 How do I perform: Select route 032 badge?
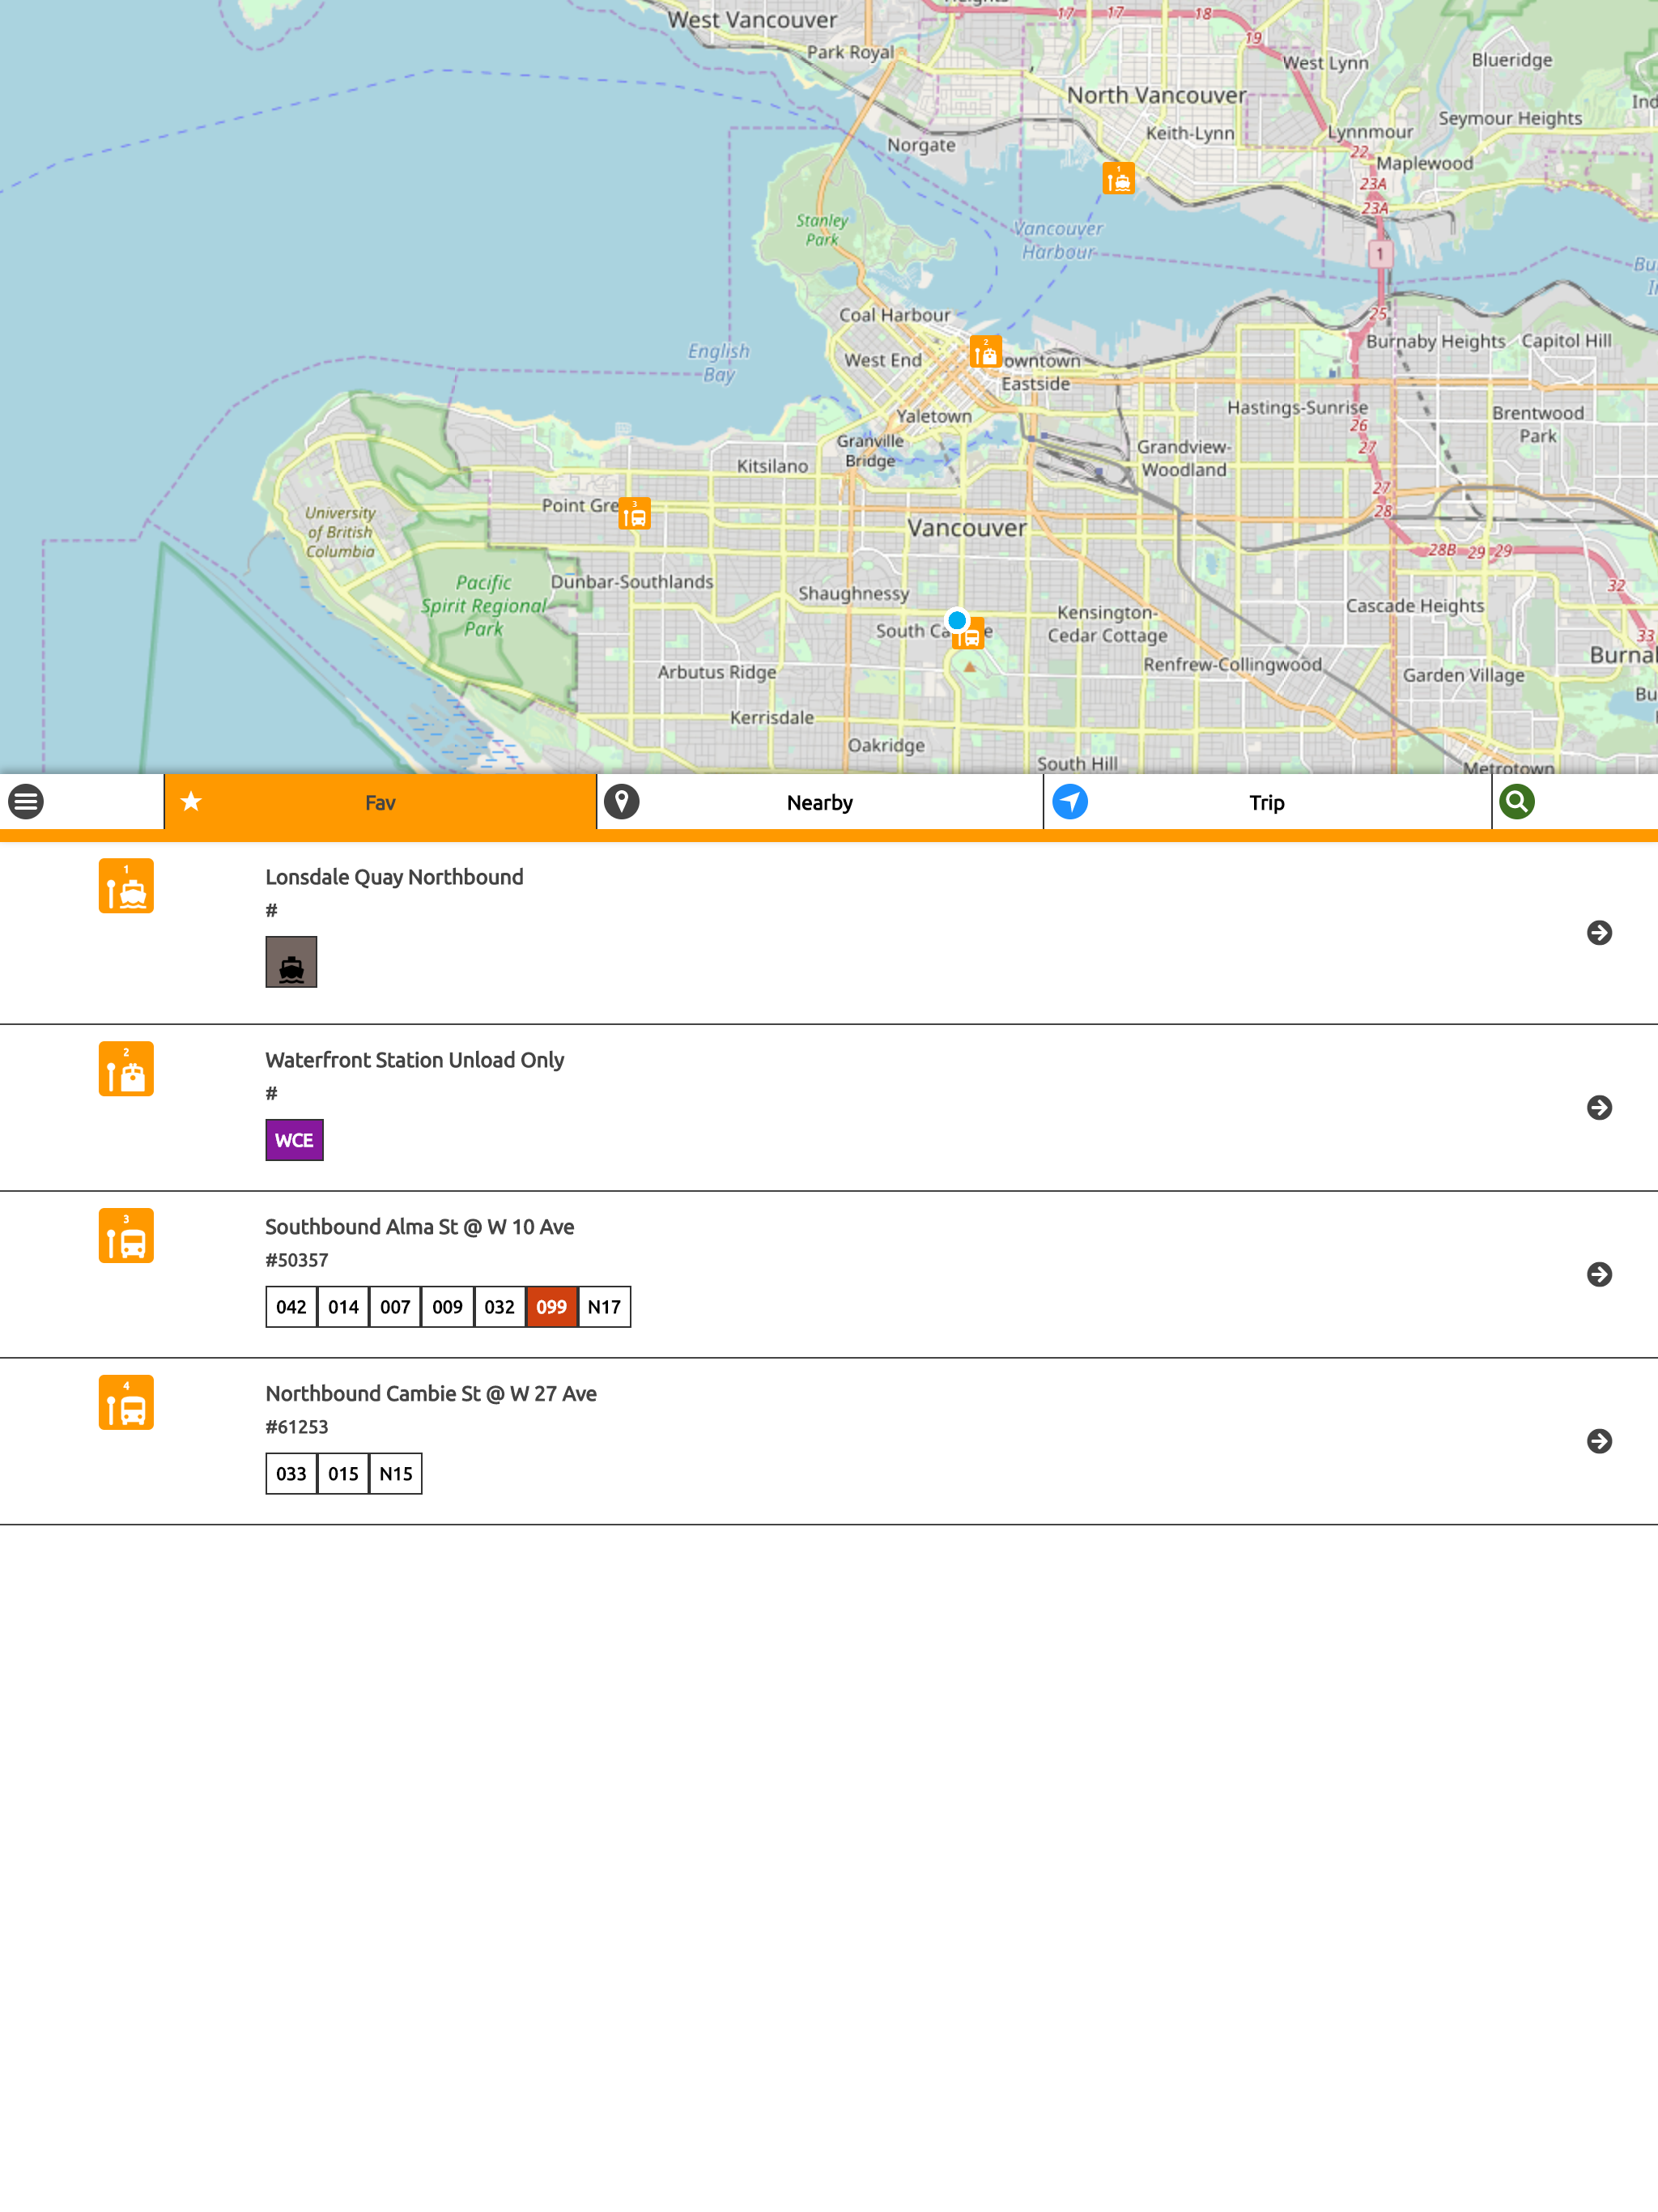(499, 1307)
